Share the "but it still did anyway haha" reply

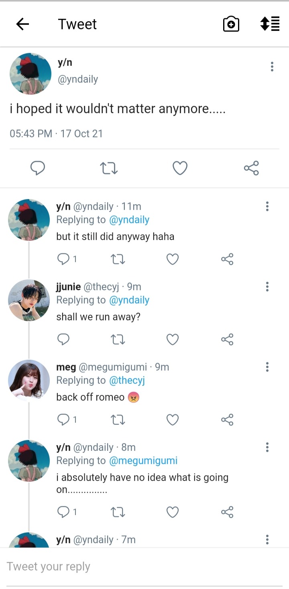pyautogui.click(x=227, y=259)
